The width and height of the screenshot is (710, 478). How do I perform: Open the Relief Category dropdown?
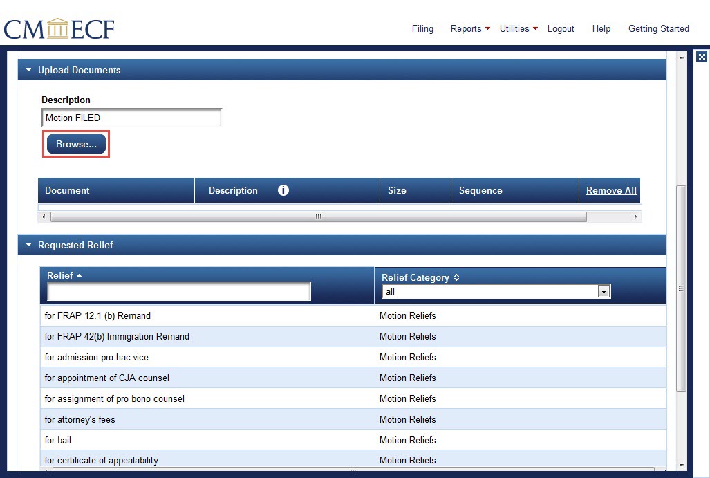(x=604, y=292)
